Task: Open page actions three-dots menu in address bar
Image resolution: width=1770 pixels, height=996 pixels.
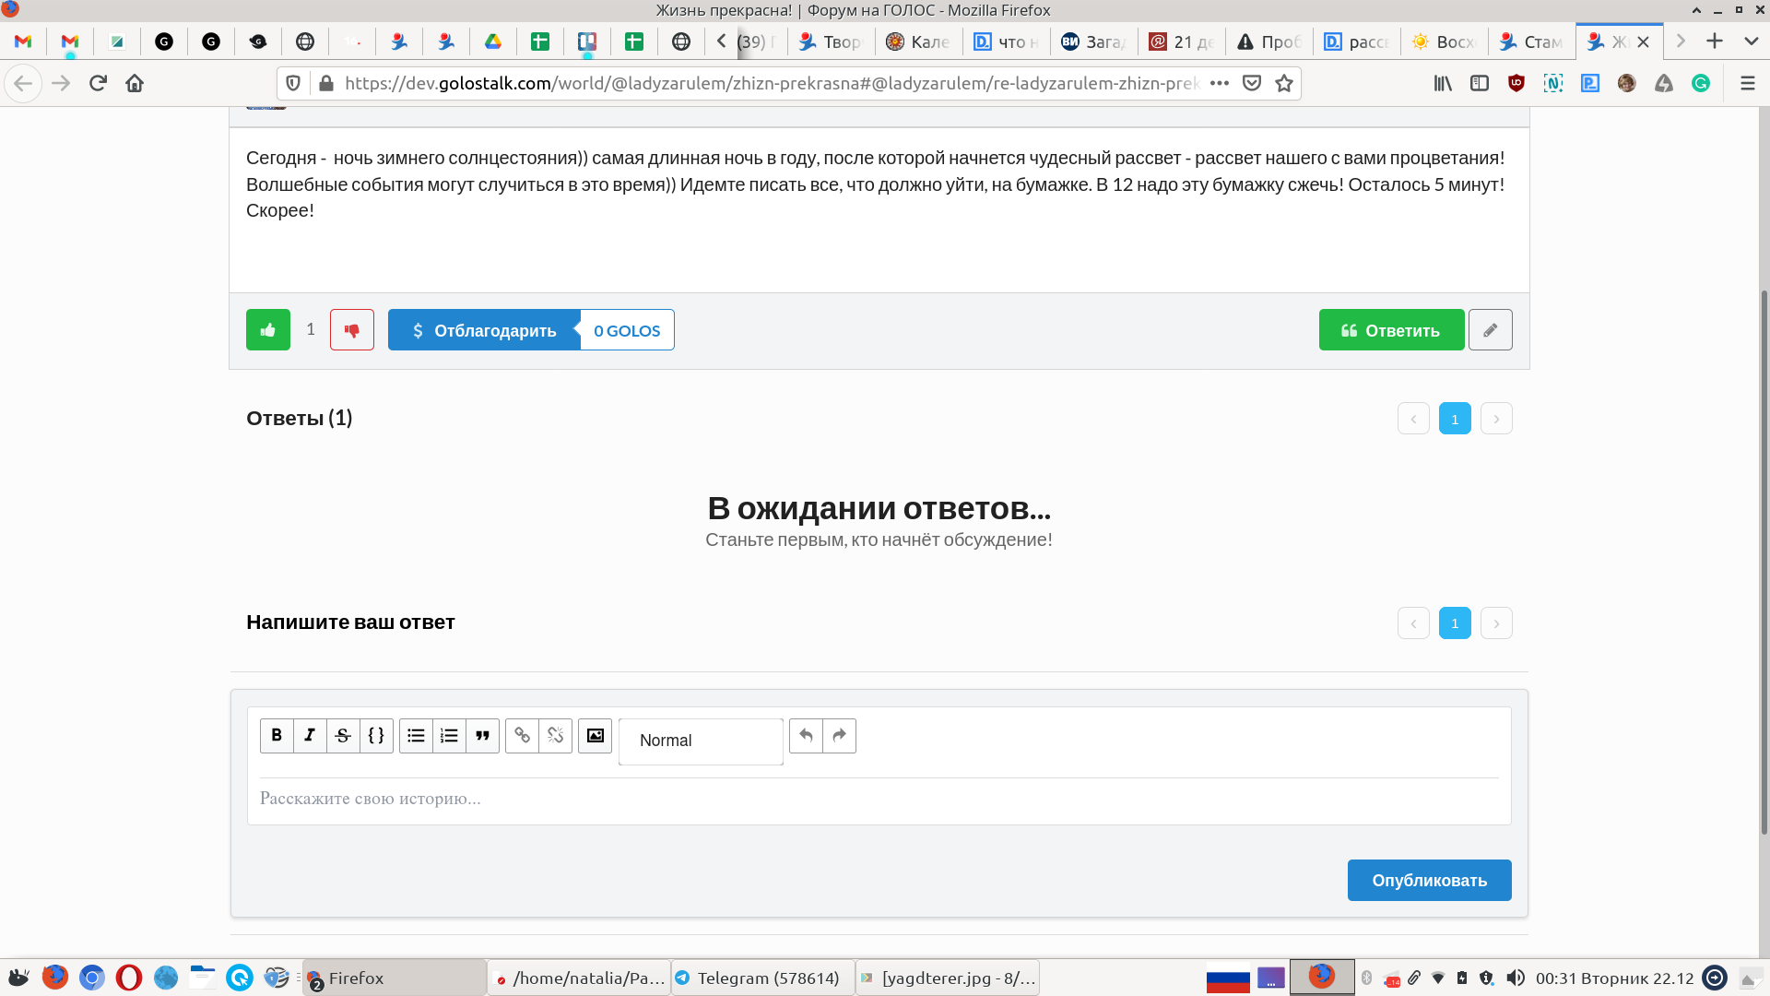Action: (x=1219, y=83)
